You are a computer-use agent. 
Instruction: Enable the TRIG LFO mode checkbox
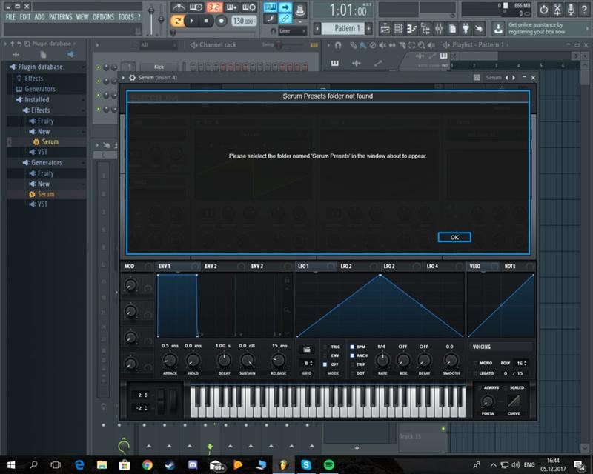pyautogui.click(x=325, y=347)
